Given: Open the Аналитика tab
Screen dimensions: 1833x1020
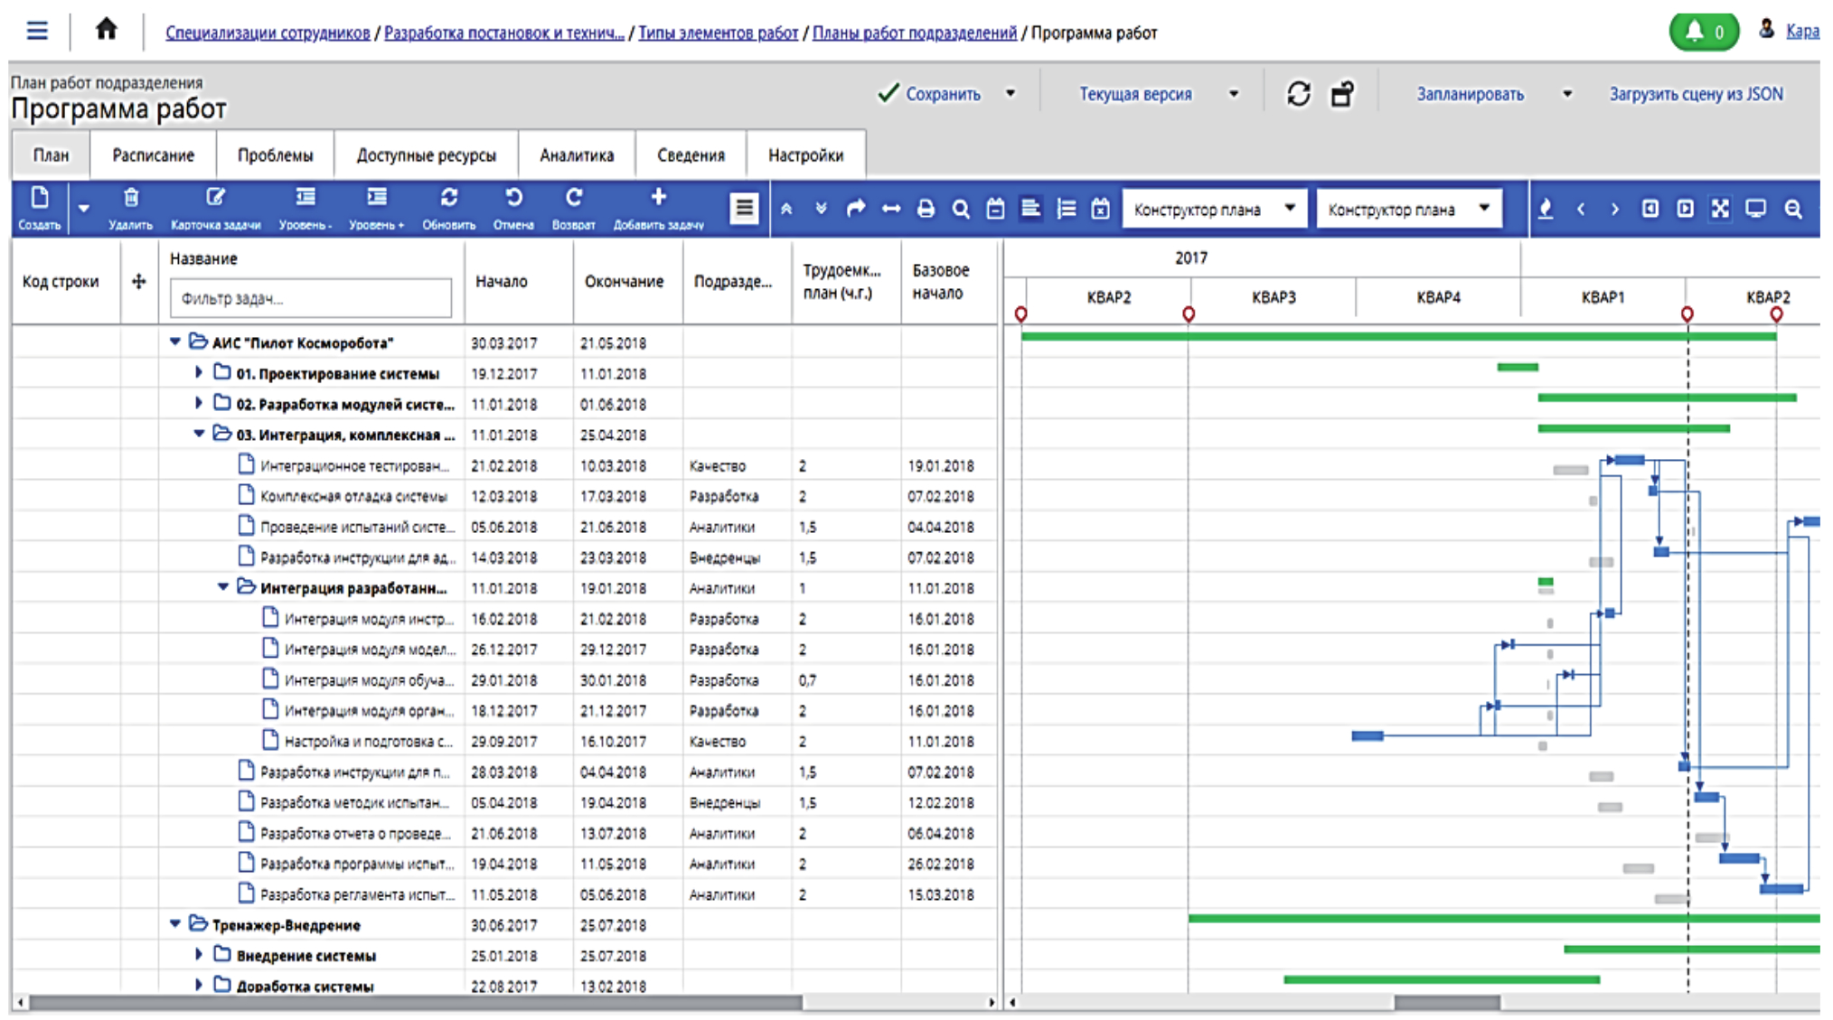Looking at the screenshot, I should point(576,155).
